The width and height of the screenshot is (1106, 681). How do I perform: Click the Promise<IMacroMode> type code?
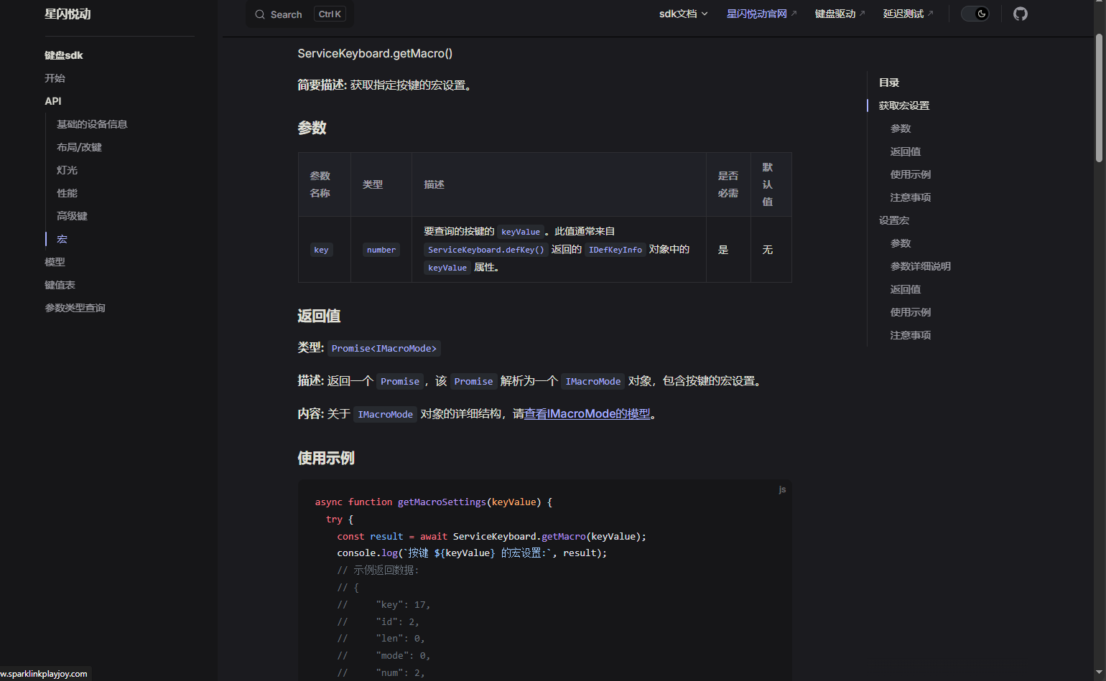(384, 348)
